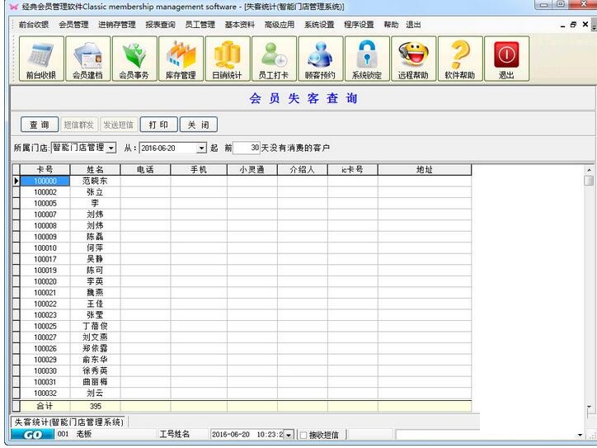This screenshot has width=597, height=448.
Task: Select name cell 郑依露
Action: pos(95,348)
